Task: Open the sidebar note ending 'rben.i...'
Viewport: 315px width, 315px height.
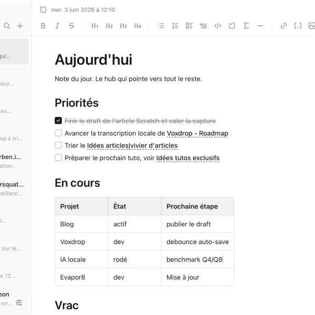Action: tap(14, 161)
